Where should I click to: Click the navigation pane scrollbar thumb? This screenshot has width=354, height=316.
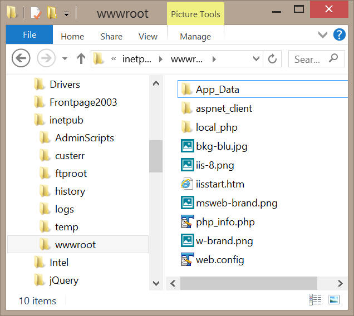[x=156, y=156]
